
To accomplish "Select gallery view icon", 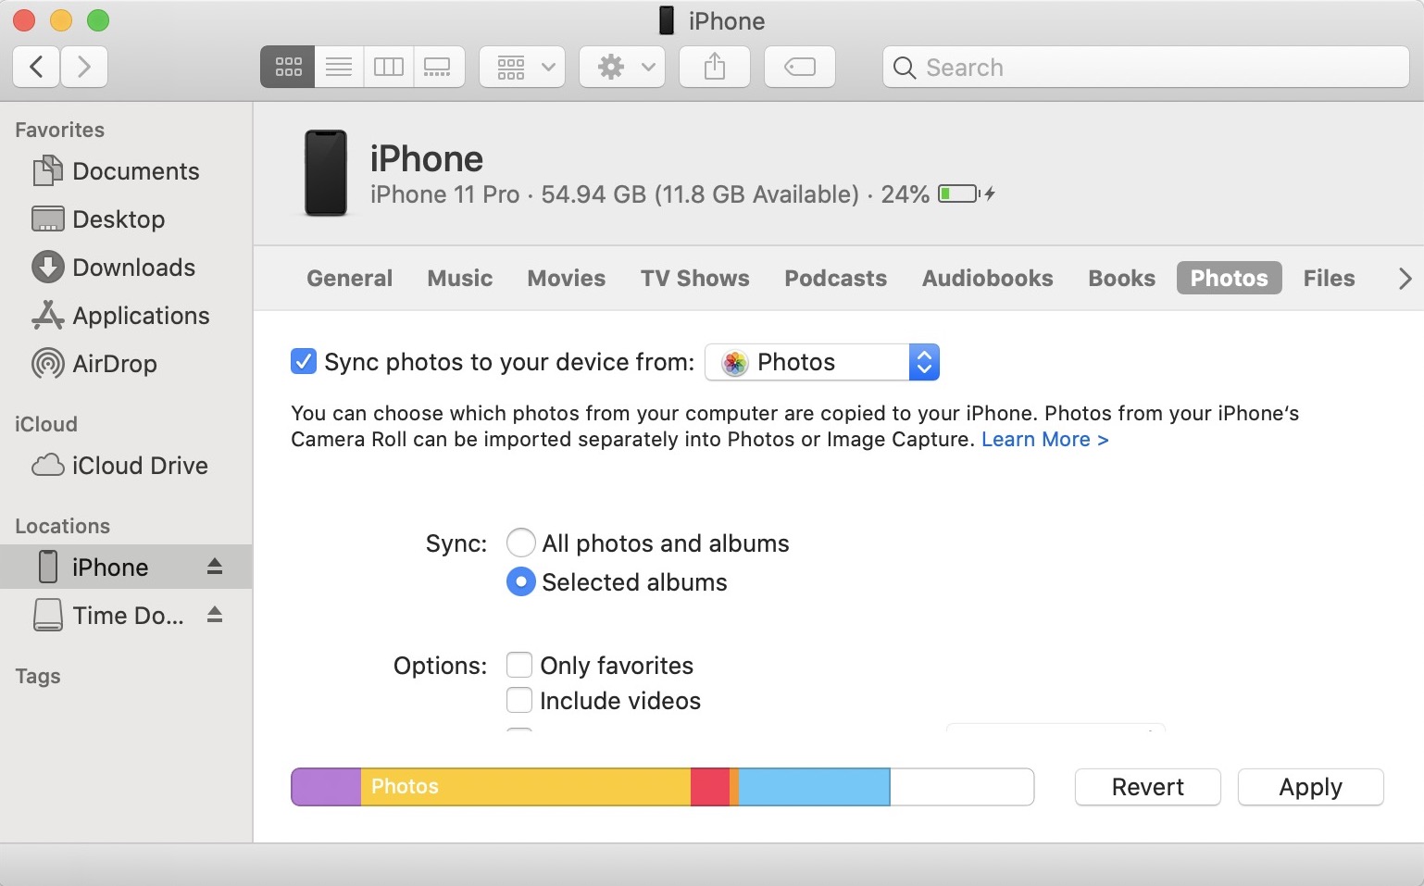I will tap(438, 67).
